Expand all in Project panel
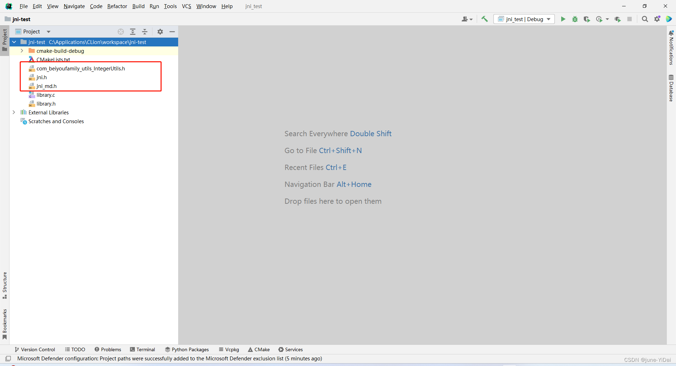Viewport: 676px width, 366px height. pyautogui.click(x=133, y=32)
